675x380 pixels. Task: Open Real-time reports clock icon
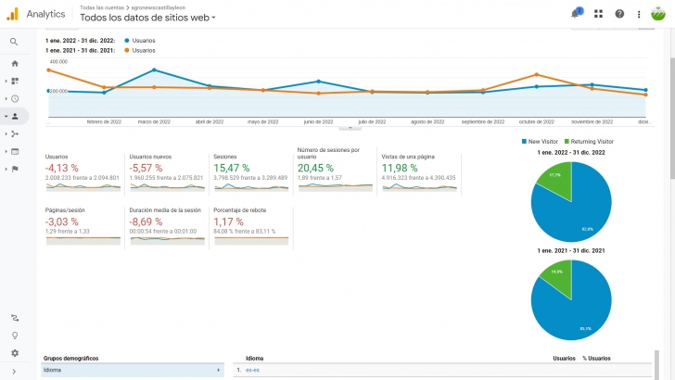(x=15, y=98)
